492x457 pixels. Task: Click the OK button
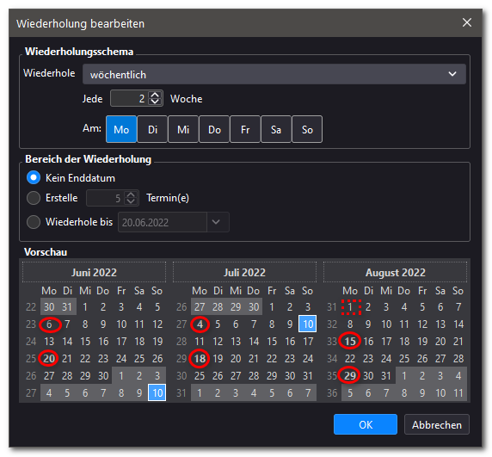(x=366, y=424)
